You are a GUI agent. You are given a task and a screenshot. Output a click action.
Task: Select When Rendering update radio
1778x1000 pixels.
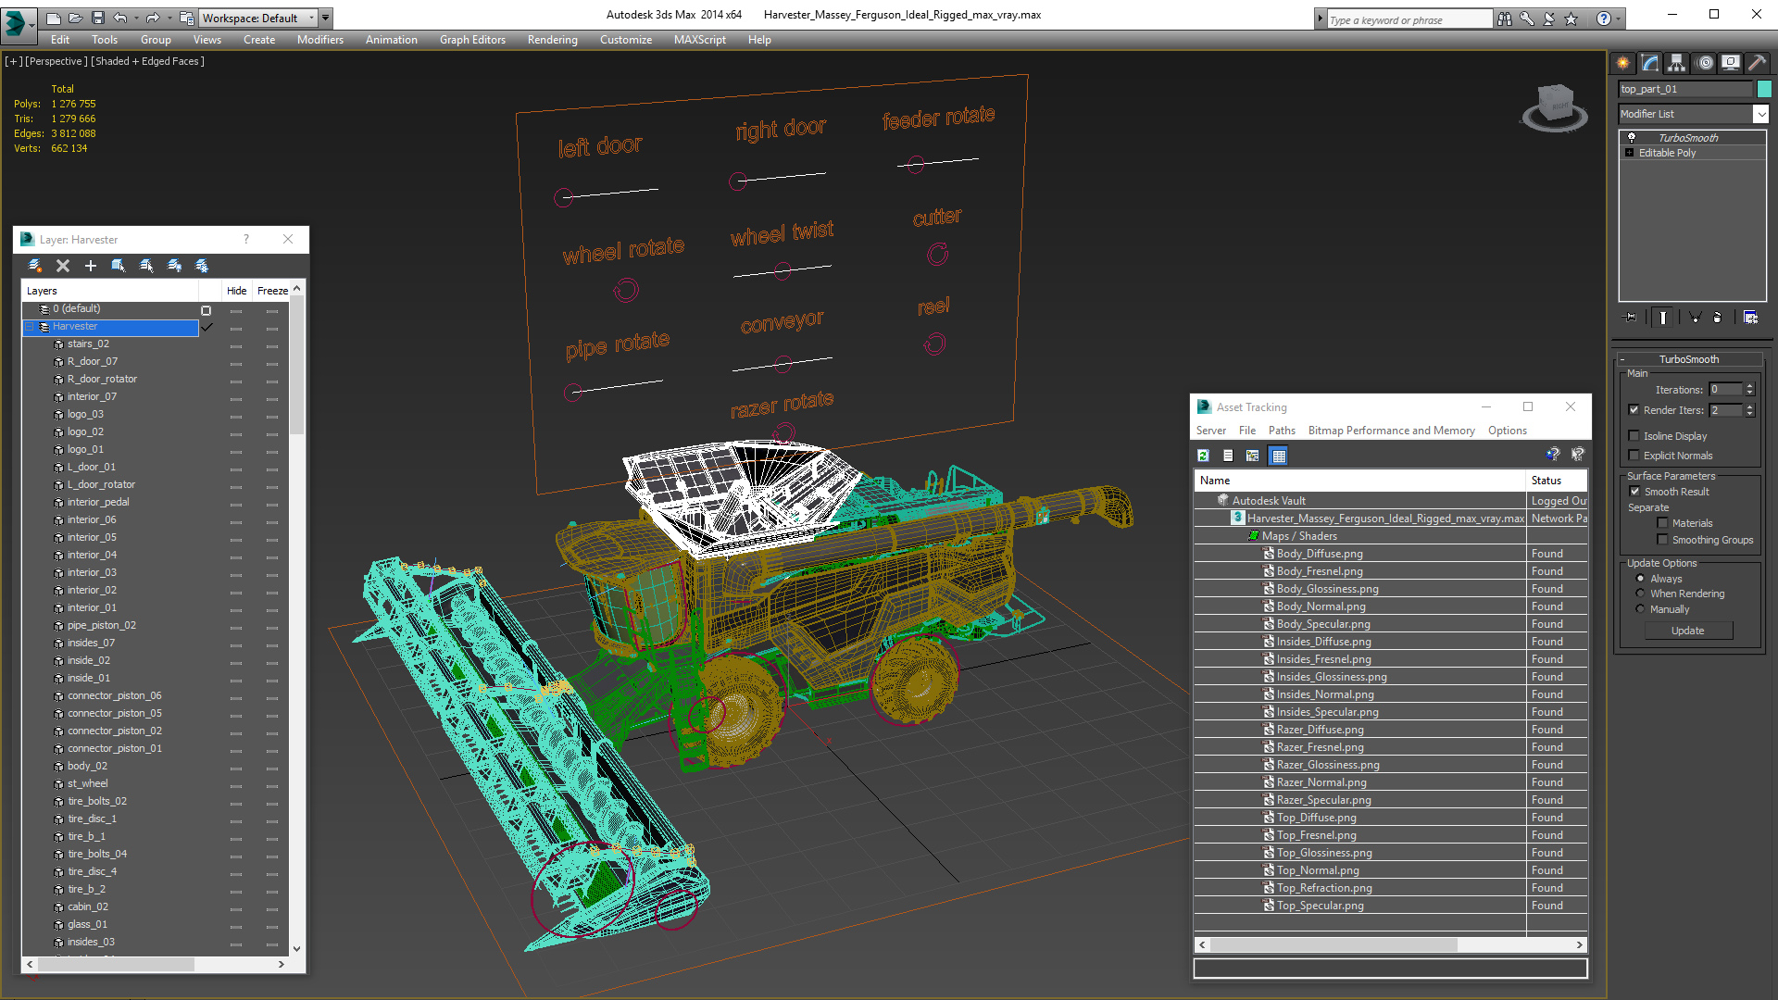pyautogui.click(x=1641, y=594)
